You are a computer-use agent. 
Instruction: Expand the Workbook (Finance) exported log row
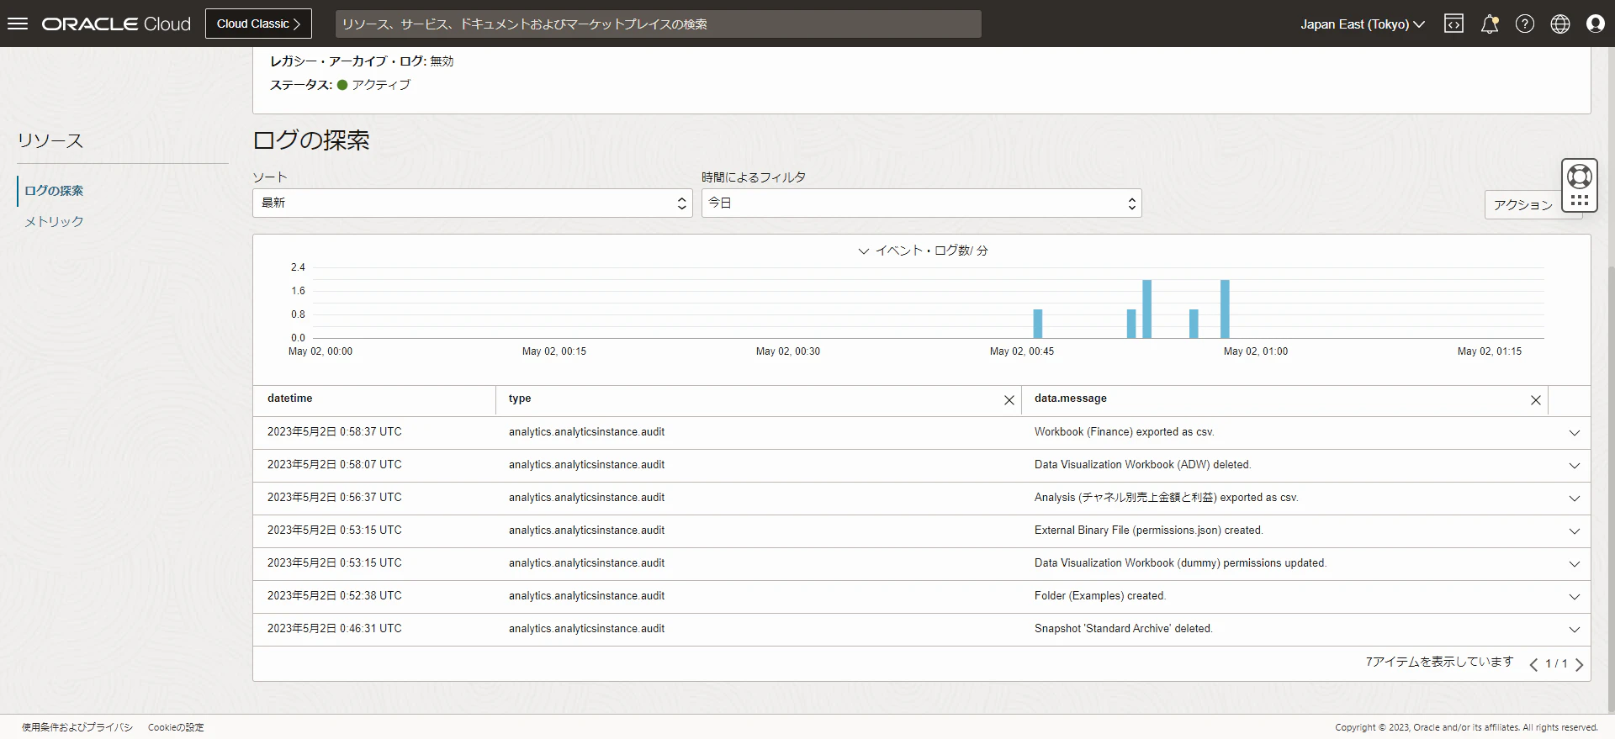tap(1575, 433)
